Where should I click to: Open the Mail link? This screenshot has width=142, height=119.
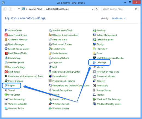click(x=55, y=67)
